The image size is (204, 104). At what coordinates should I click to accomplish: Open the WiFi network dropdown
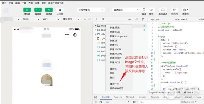click(x=51, y=19)
